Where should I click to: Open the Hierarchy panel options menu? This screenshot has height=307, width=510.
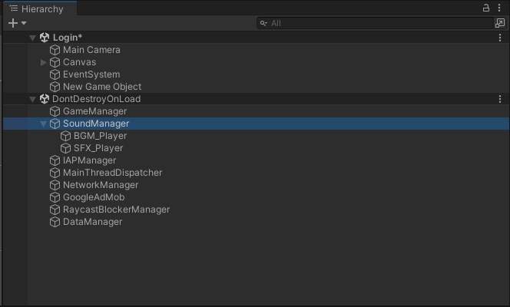499,8
